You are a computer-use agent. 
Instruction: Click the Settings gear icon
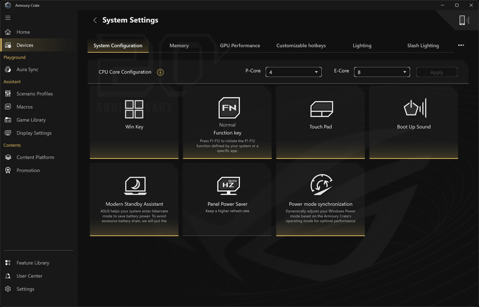pos(8,289)
